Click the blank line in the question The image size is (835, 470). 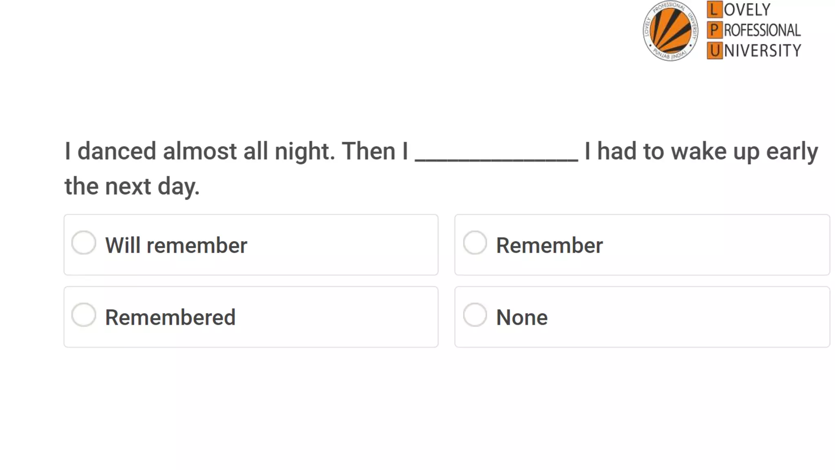point(496,157)
